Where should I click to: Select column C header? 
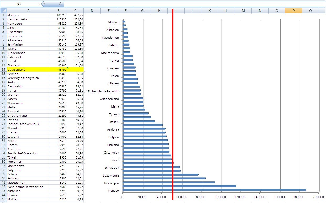75,11
